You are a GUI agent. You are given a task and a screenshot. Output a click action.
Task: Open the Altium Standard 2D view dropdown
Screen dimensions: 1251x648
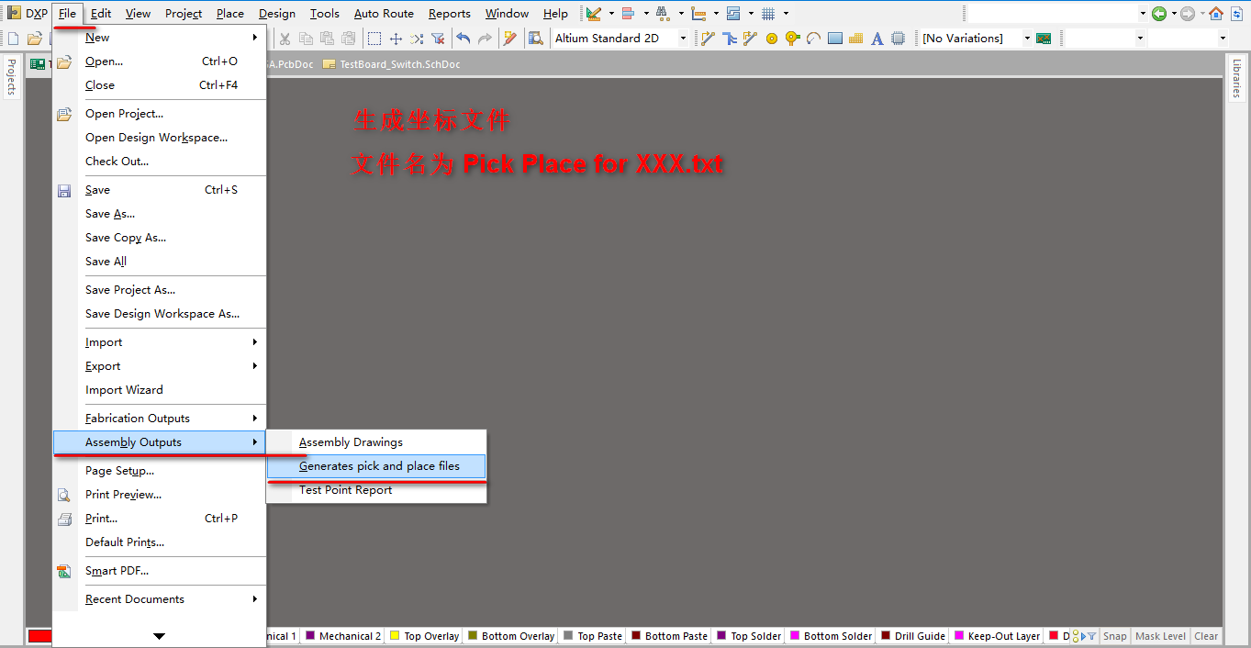(x=683, y=39)
